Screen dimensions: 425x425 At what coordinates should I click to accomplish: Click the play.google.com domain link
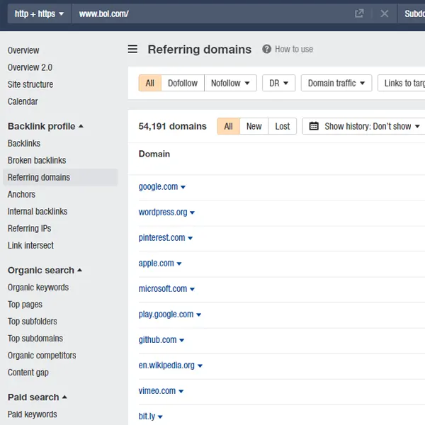166,314
